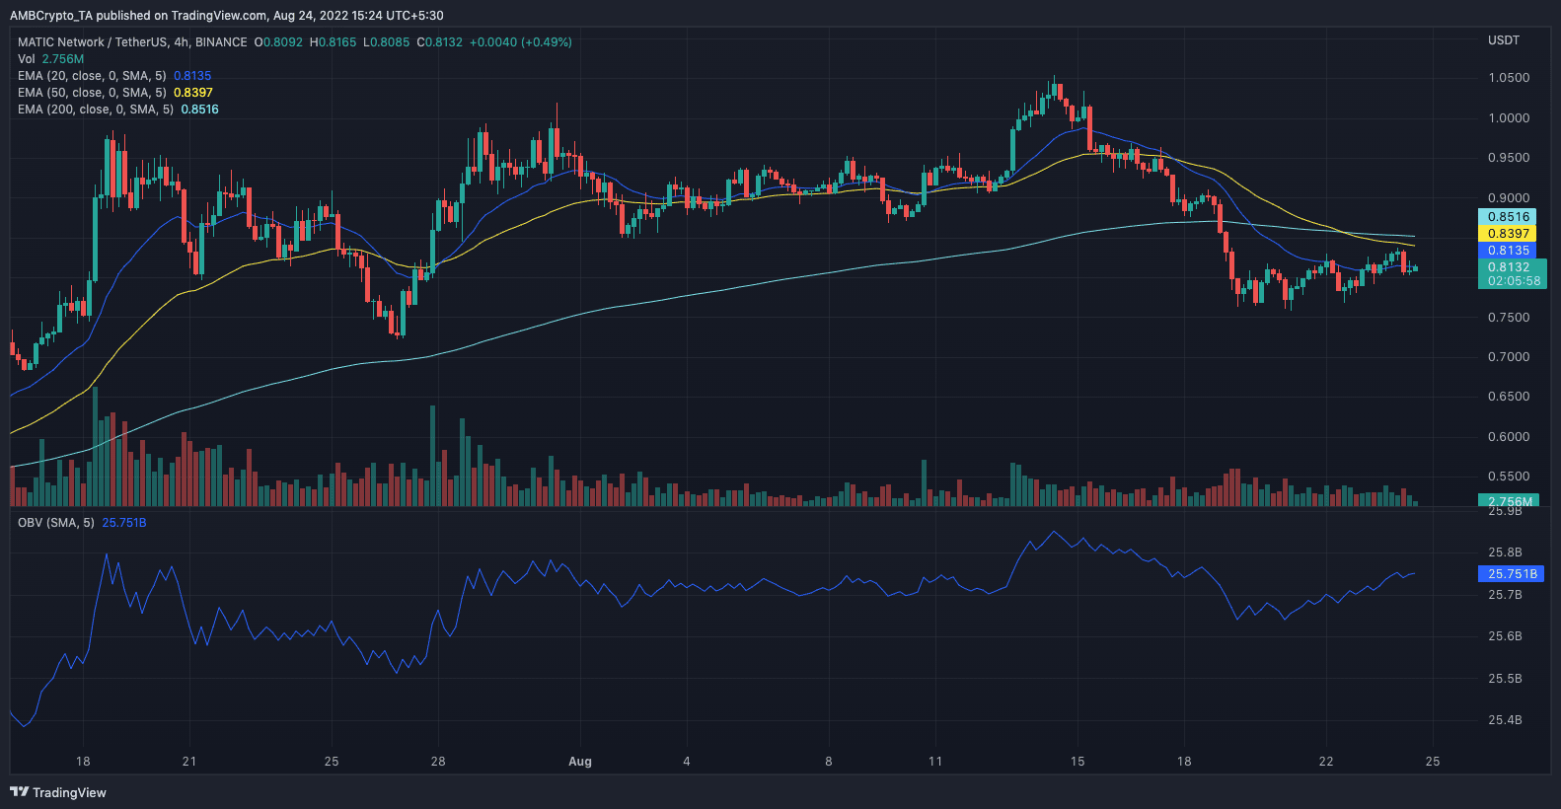
Task: Click the OBV (SMA, 5) indicator legend
Action: pyautogui.click(x=82, y=523)
